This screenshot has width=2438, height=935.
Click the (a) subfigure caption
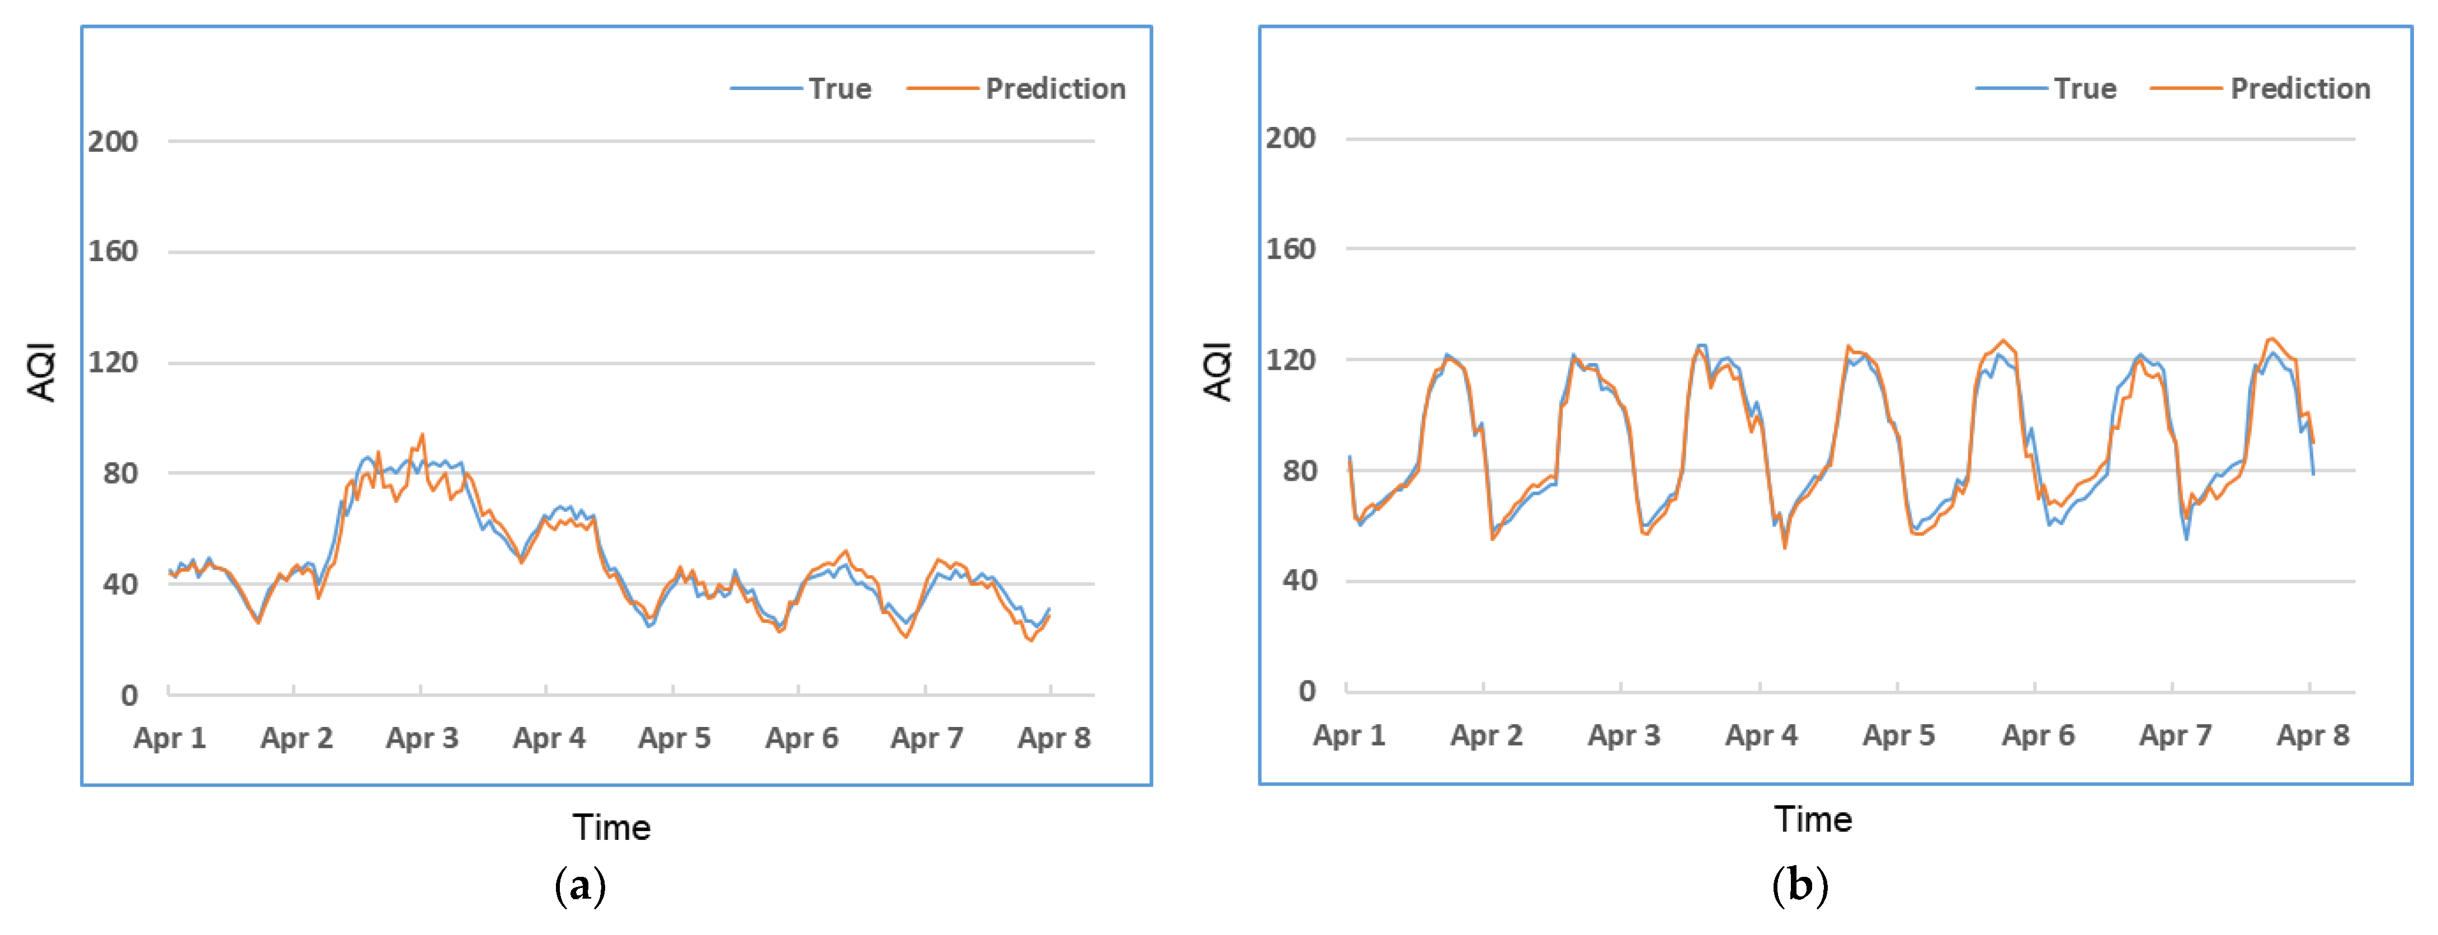(x=579, y=887)
